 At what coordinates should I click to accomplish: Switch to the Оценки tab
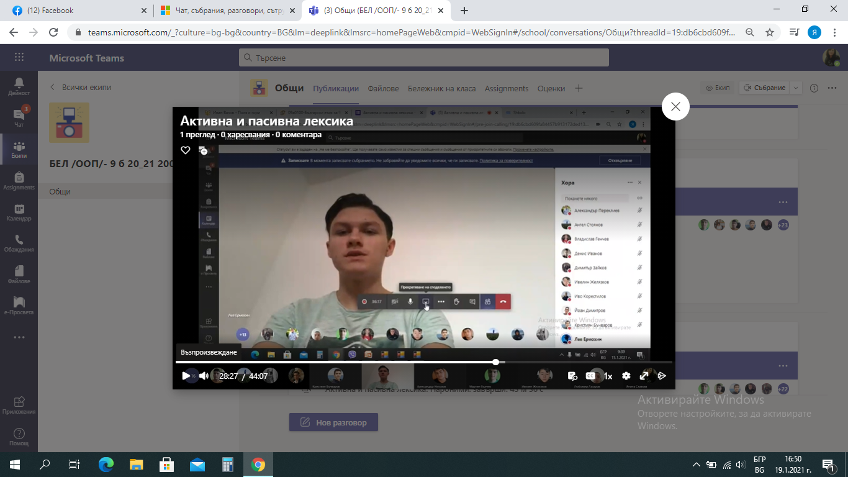[x=551, y=88]
